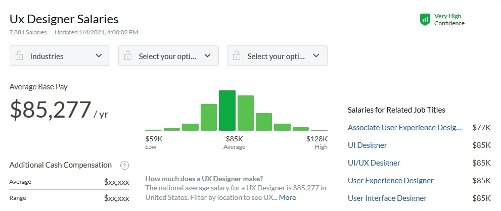Screen dimensions: 501x211
Task: Open the User Experience Designer salary link
Action: 391,181
